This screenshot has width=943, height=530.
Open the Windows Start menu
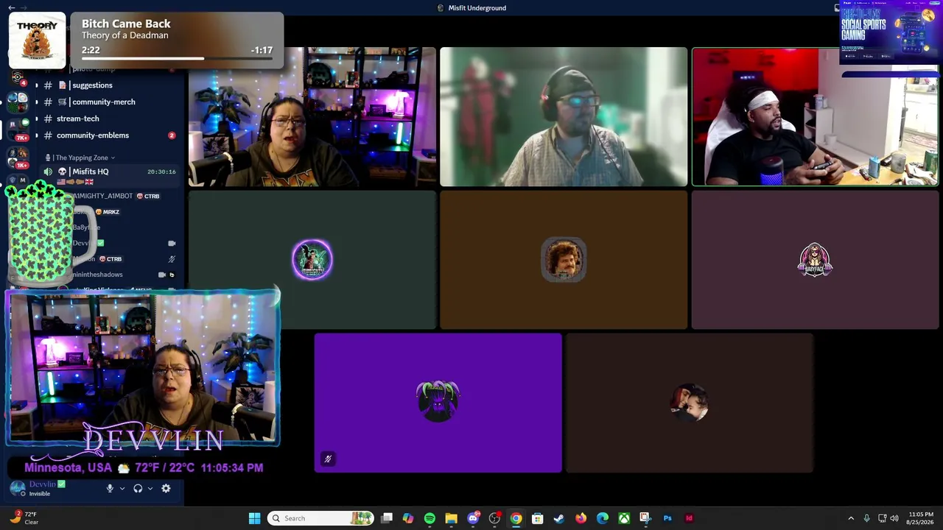[254, 518]
